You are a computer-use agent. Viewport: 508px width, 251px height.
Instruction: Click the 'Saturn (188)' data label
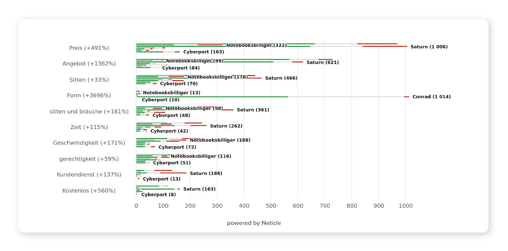pos(206,173)
